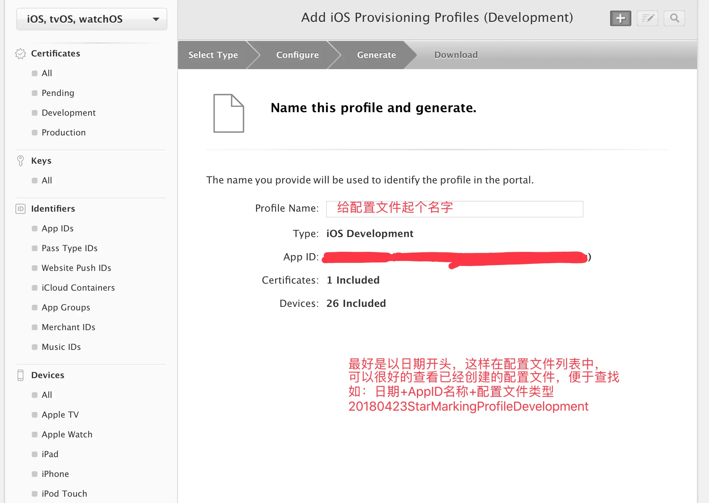Click the search magnifier icon
709x503 pixels.
674,18
